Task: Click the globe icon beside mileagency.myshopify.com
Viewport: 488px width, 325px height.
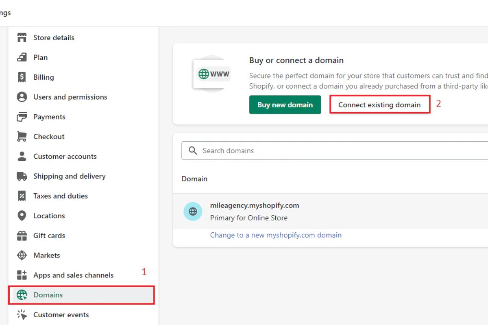Action: point(193,212)
